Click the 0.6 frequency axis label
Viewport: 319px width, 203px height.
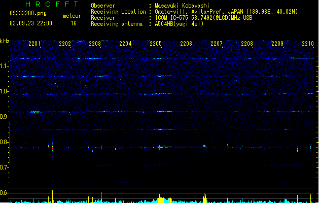click(5, 193)
